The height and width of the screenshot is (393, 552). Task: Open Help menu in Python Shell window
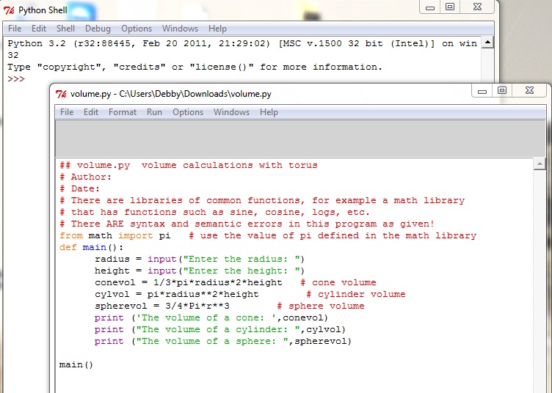coord(217,29)
